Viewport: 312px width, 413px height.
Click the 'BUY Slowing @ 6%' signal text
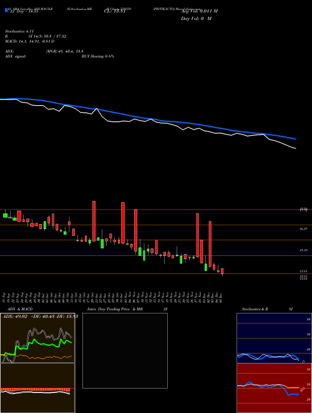tap(98, 56)
